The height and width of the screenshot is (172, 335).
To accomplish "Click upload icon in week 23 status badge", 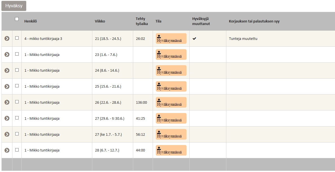I will click(159, 52).
